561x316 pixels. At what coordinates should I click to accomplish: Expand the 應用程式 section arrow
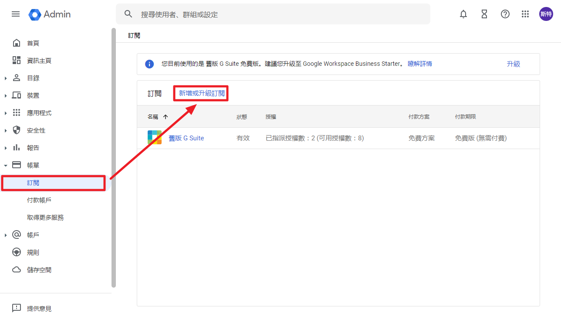click(6, 113)
